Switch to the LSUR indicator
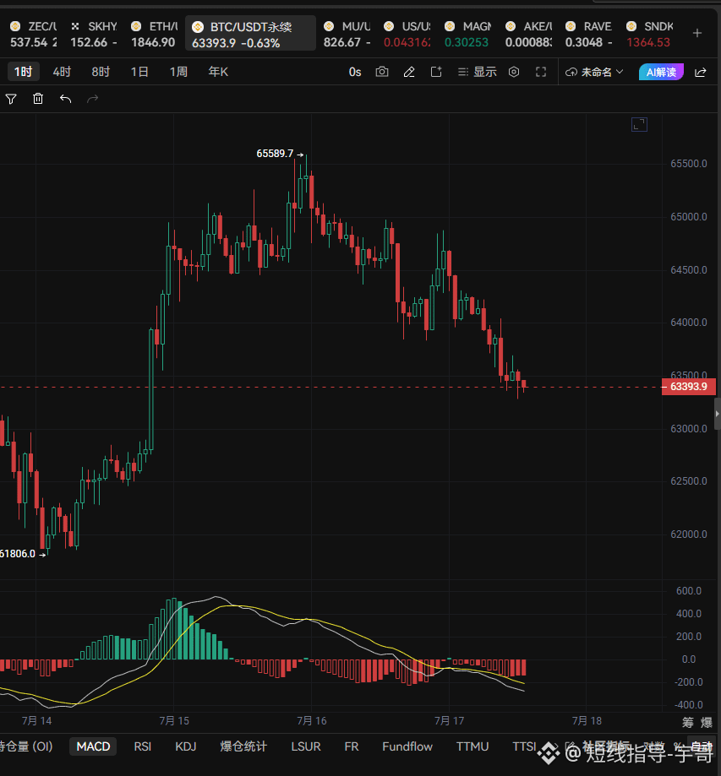This screenshot has height=776, width=721. [306, 746]
